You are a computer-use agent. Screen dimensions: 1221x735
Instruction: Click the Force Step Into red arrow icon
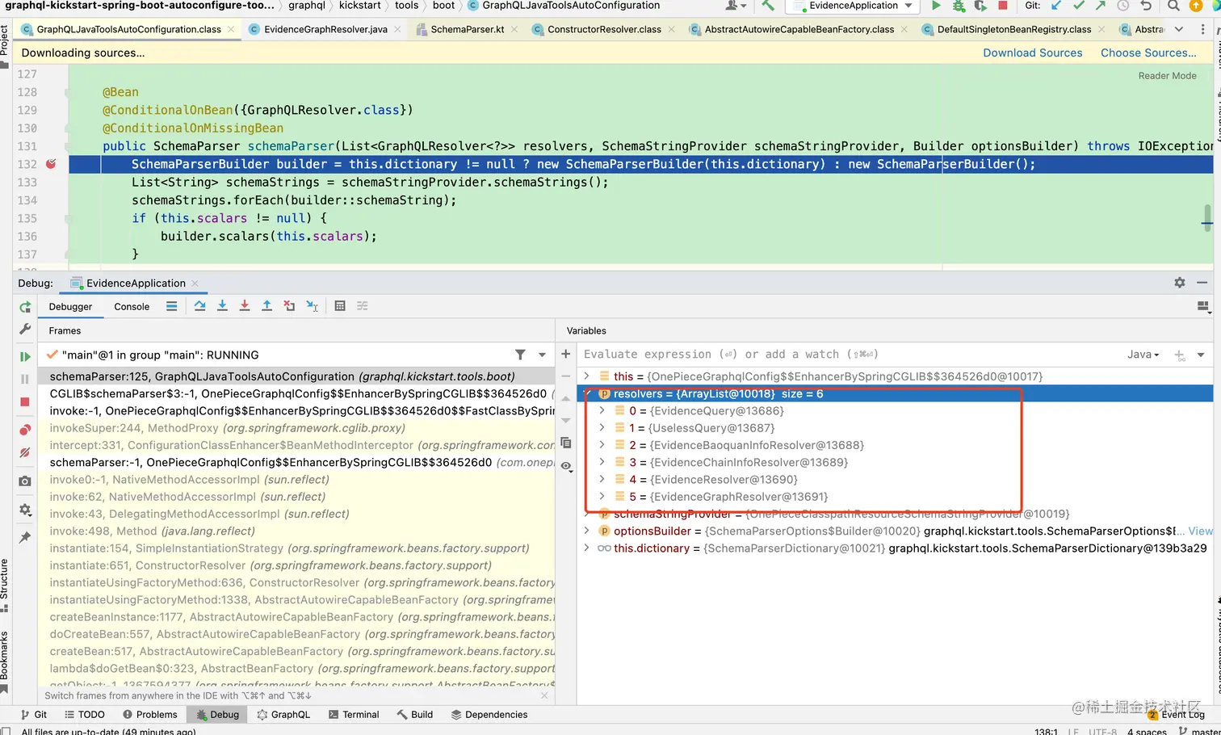(245, 306)
